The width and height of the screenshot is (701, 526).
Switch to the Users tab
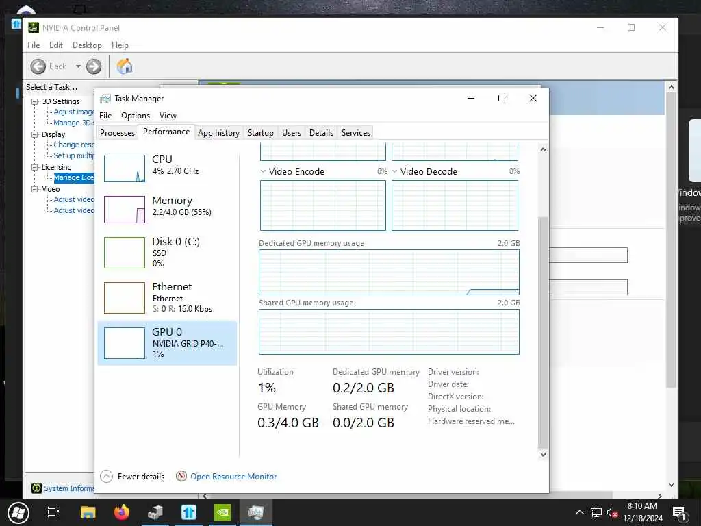pos(292,133)
